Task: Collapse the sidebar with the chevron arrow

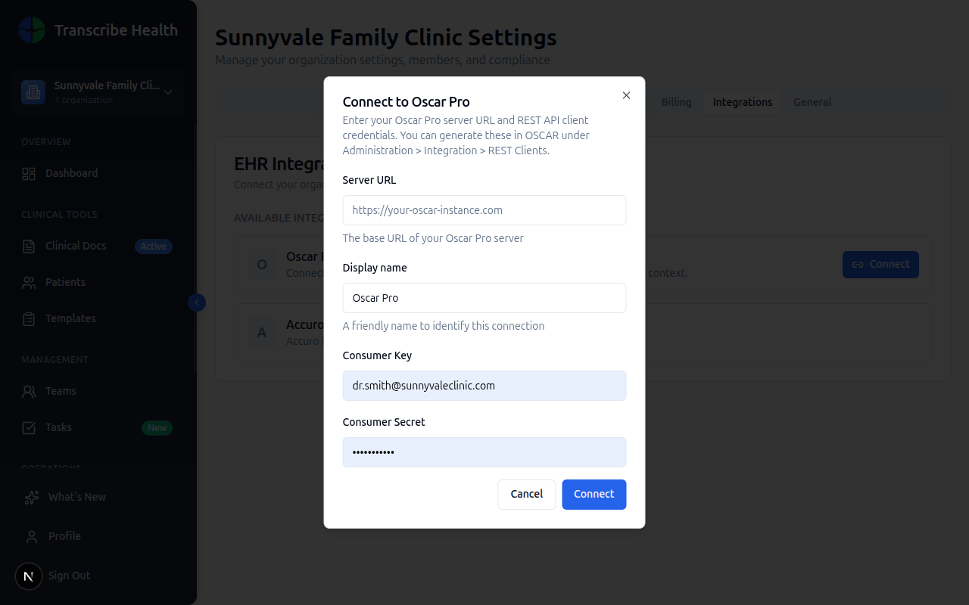Action: pos(196,302)
